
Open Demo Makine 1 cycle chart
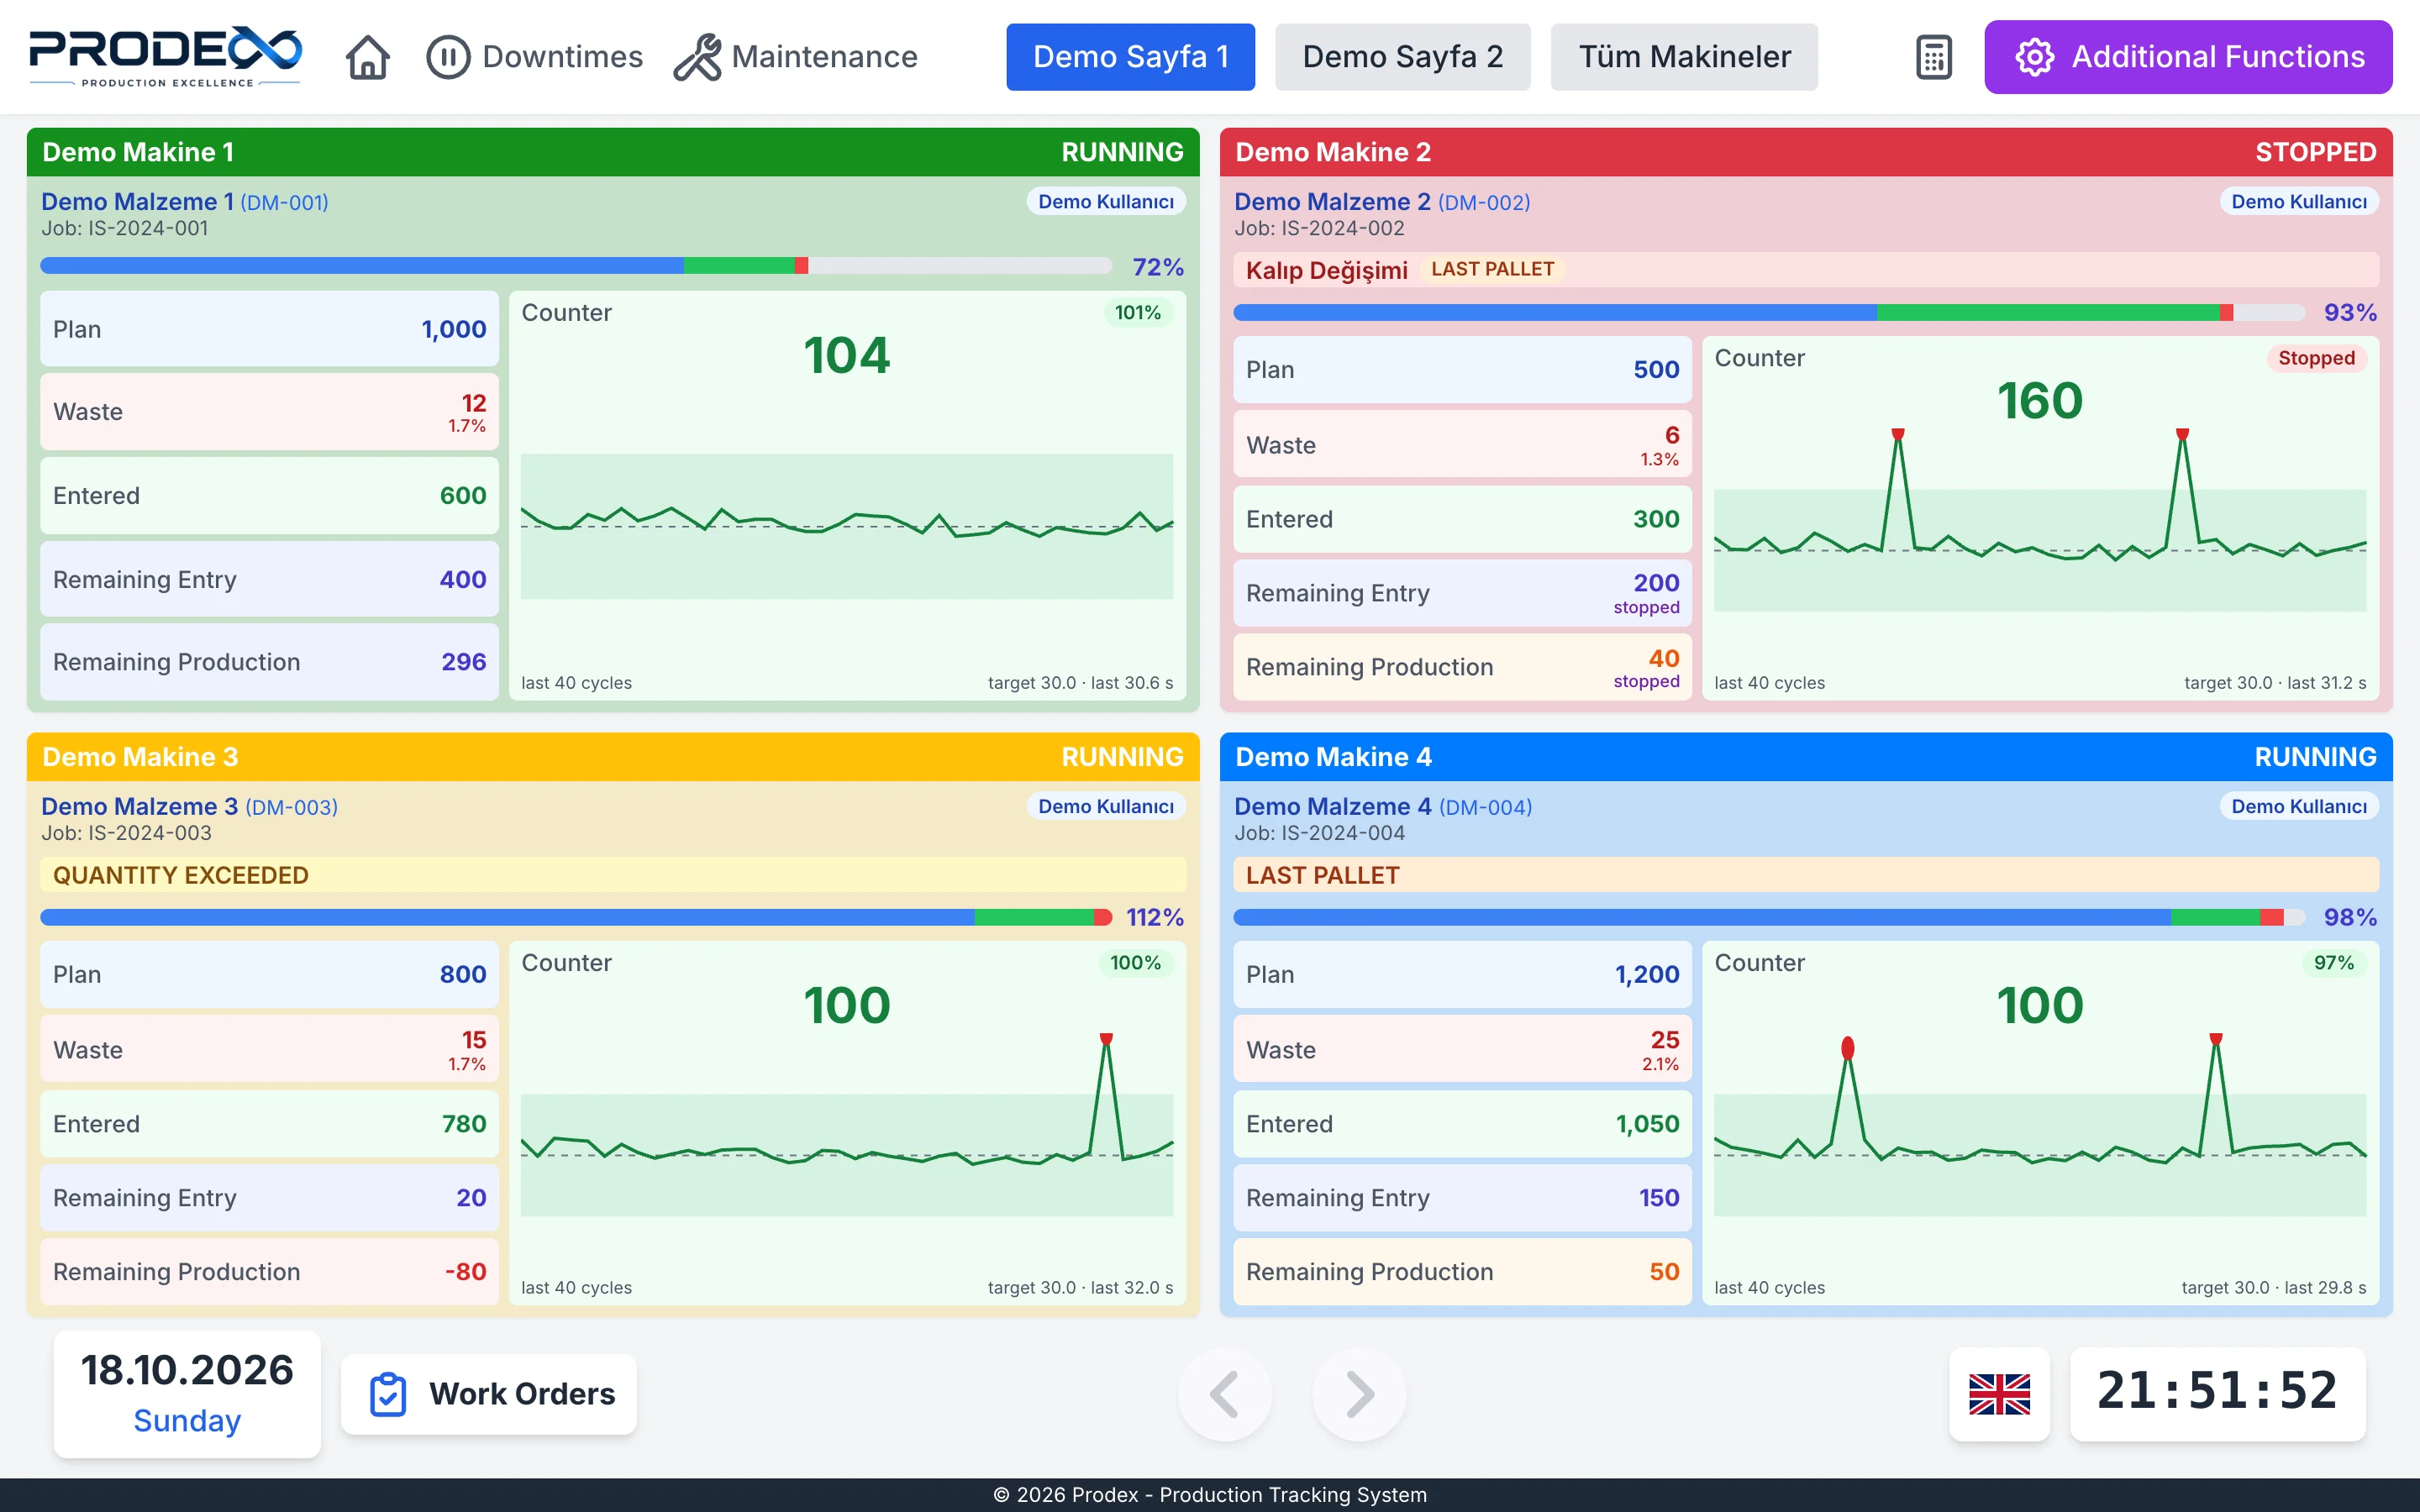(x=847, y=527)
